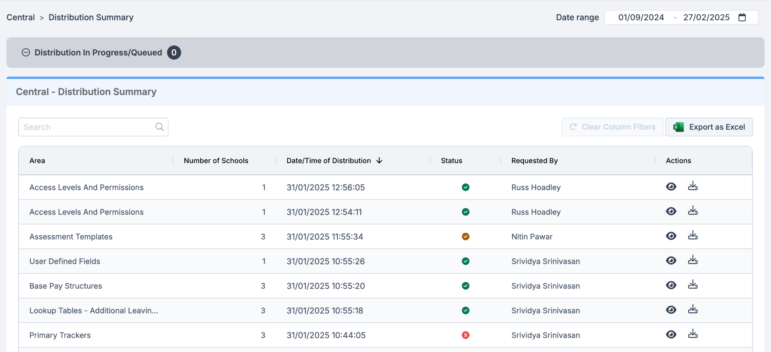Click the green status icon for User Defined Fields
The height and width of the screenshot is (352, 771).
[466, 261]
